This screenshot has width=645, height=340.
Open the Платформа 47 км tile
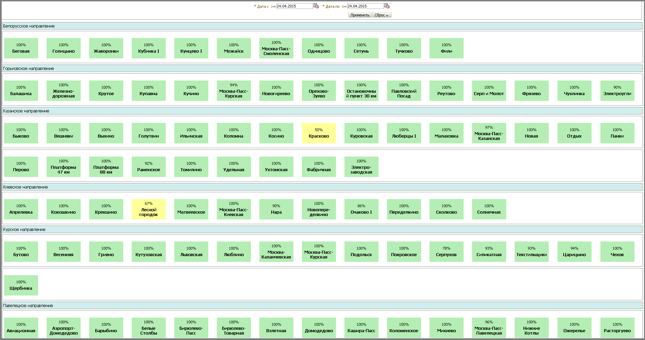tap(64, 167)
